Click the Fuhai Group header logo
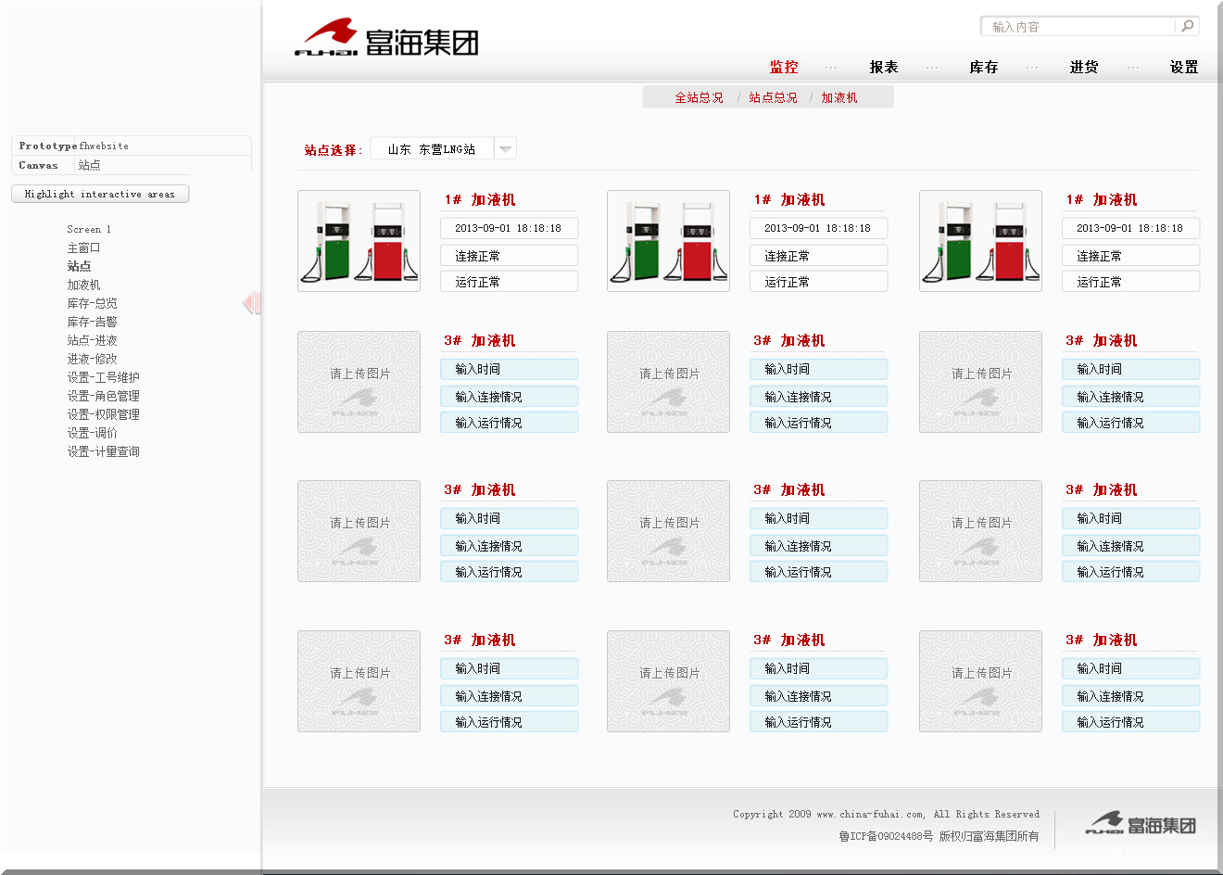This screenshot has height=875, width=1223. click(x=386, y=39)
